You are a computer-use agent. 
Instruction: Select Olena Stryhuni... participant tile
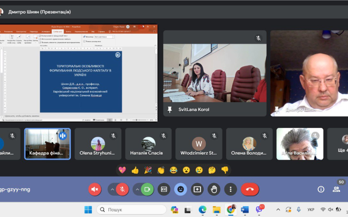pyautogui.click(x=98, y=144)
